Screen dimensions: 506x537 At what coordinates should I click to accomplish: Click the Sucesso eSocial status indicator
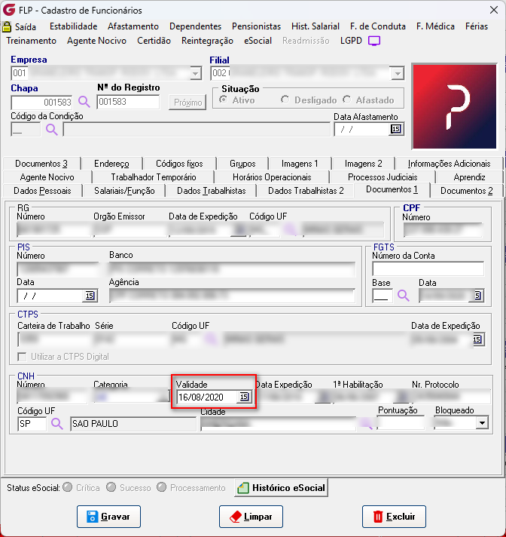[x=111, y=487]
